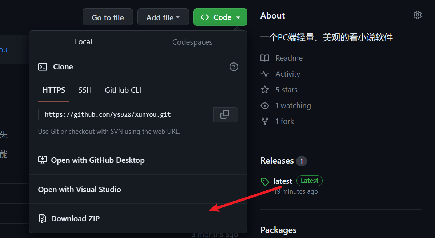Choose Open with GitHub Desktop
Screen dimensions: 435x238
[138, 160]
